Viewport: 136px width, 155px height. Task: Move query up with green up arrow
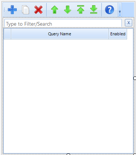tap(54, 10)
